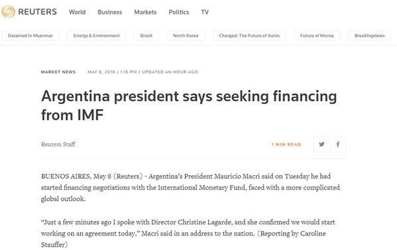Open the Breakingviews topic
The width and height of the screenshot is (397, 250).
(x=370, y=36)
